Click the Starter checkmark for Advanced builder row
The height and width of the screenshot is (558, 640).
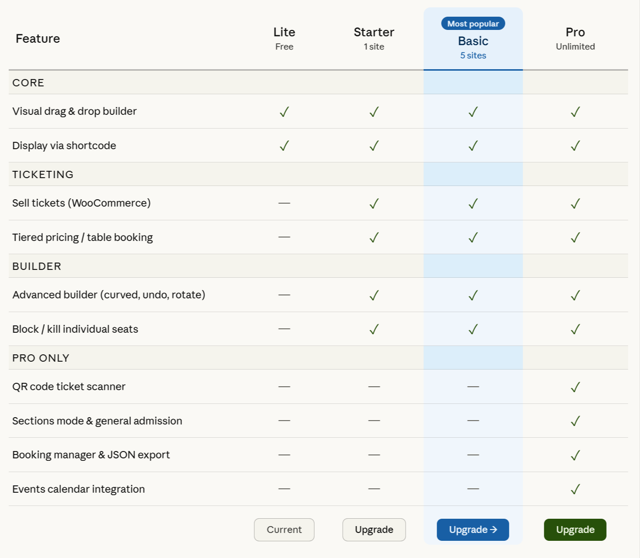[374, 295]
